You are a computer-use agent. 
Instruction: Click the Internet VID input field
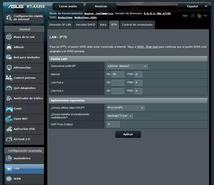coord(118,75)
